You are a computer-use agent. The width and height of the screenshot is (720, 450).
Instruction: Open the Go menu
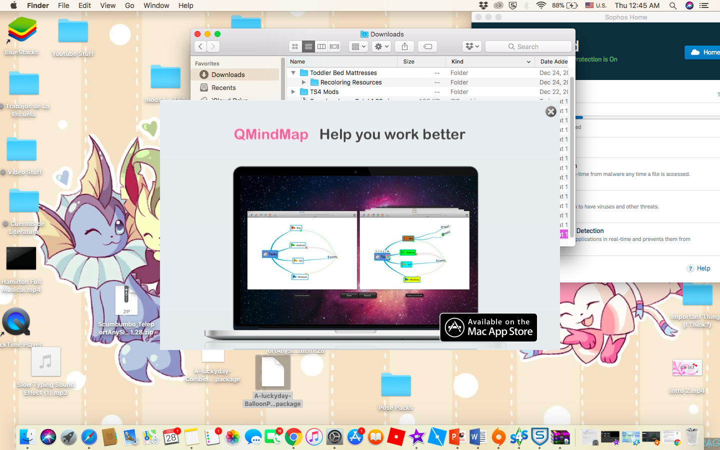click(129, 5)
